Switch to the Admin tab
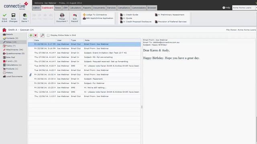 pyautogui.click(x=37, y=8)
